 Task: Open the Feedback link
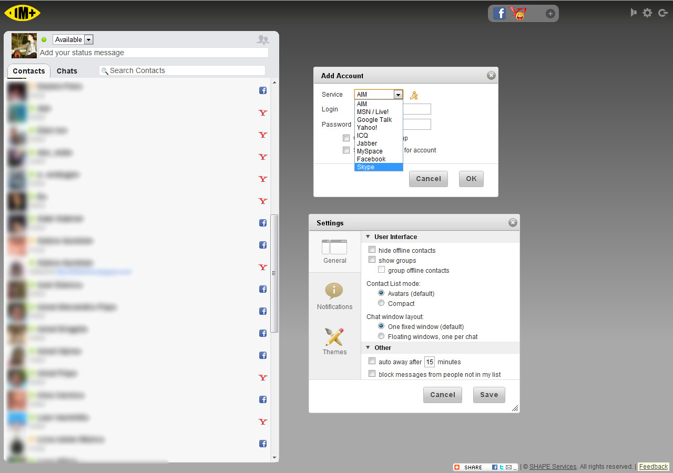(x=654, y=467)
